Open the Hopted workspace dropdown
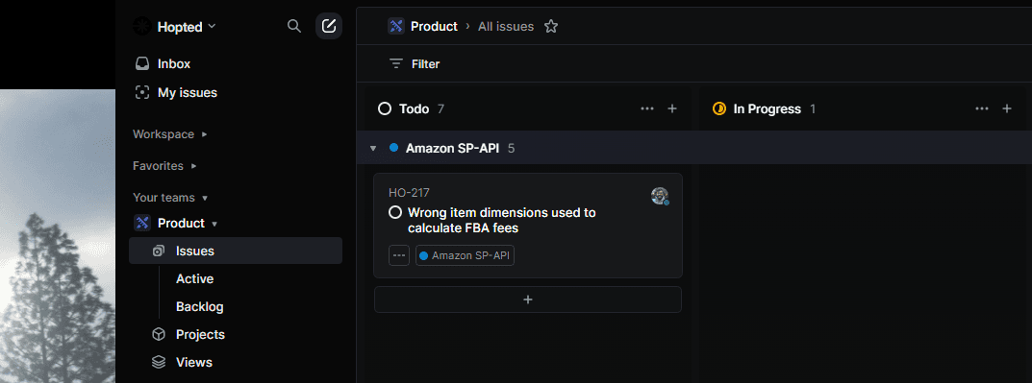This screenshot has width=1032, height=383. 186,27
